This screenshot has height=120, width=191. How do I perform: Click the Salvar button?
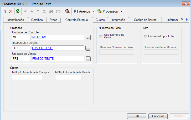click(179, 116)
